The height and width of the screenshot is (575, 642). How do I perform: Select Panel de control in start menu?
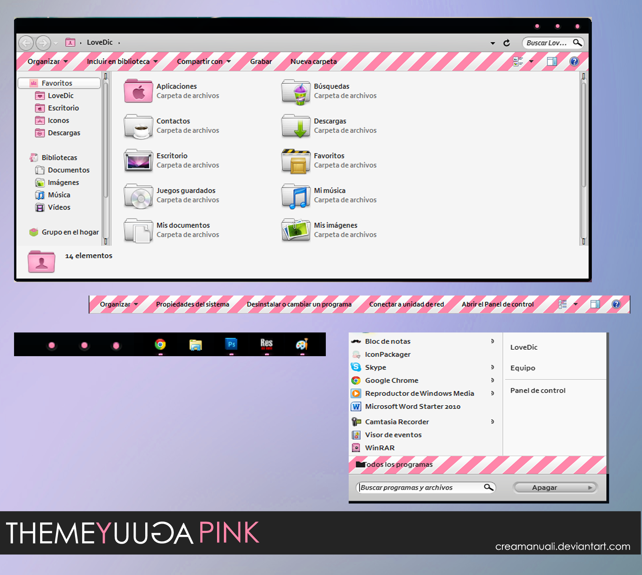pos(538,390)
